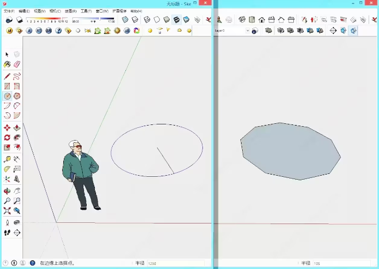
Task: Toggle section cuts display in right window
Action: [353, 31]
